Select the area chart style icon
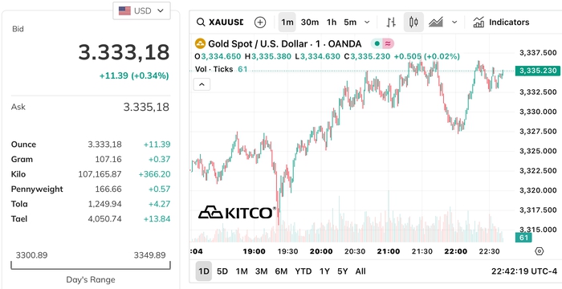Screen dimensions: 562x289 pyautogui.click(x=435, y=22)
